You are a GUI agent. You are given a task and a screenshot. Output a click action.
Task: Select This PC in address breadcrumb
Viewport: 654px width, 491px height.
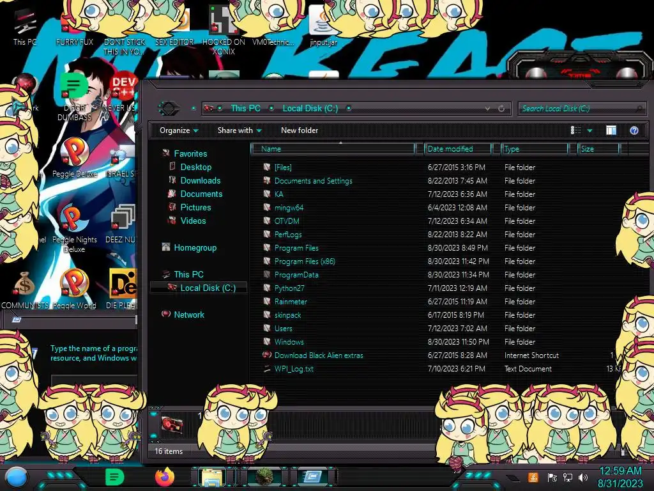[x=245, y=108]
